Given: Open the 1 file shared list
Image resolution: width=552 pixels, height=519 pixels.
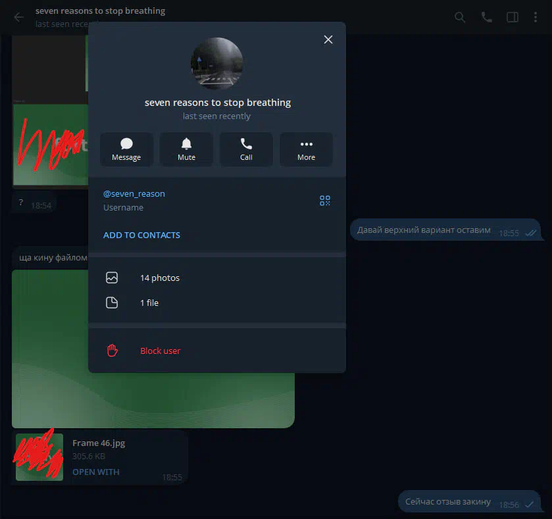Looking at the screenshot, I should pos(149,303).
